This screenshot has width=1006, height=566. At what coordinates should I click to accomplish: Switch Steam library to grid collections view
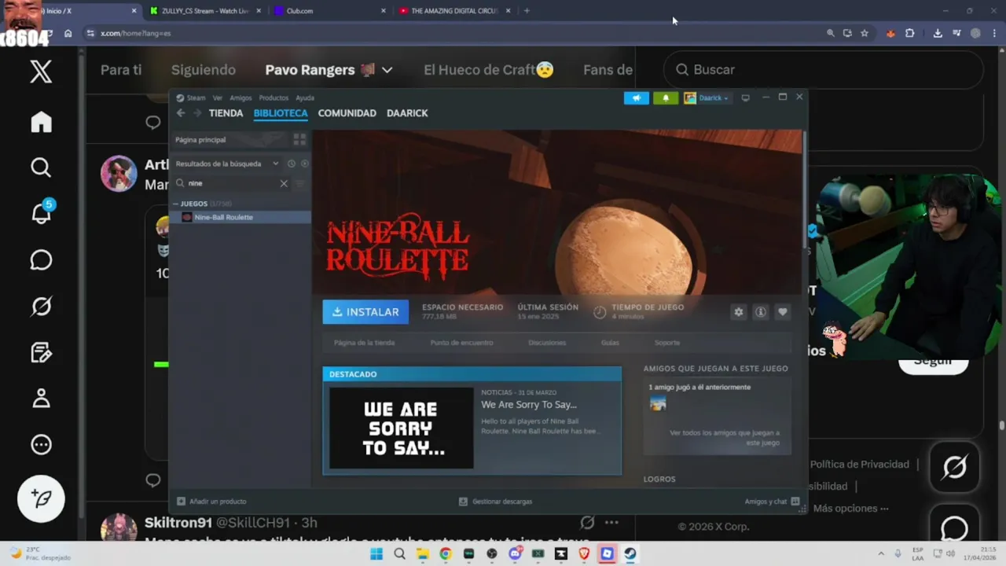click(299, 139)
